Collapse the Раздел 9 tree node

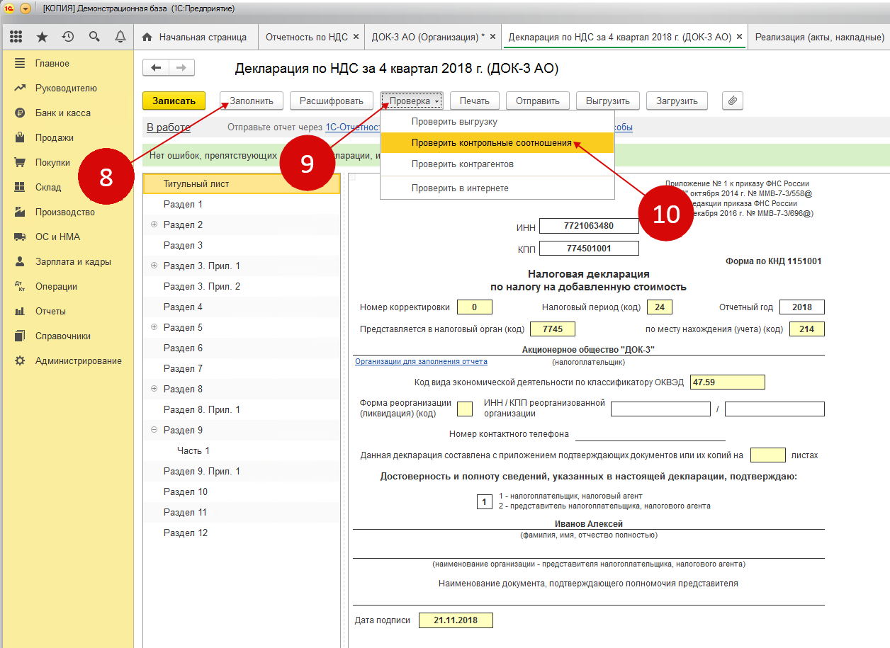click(154, 431)
